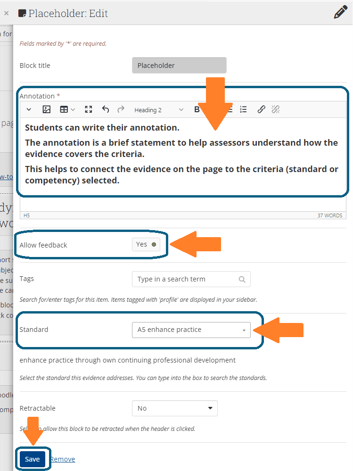Expand the editor toolbar toggle chevron
Image resolution: width=353 pixels, height=471 pixels.
pyautogui.click(x=29, y=109)
